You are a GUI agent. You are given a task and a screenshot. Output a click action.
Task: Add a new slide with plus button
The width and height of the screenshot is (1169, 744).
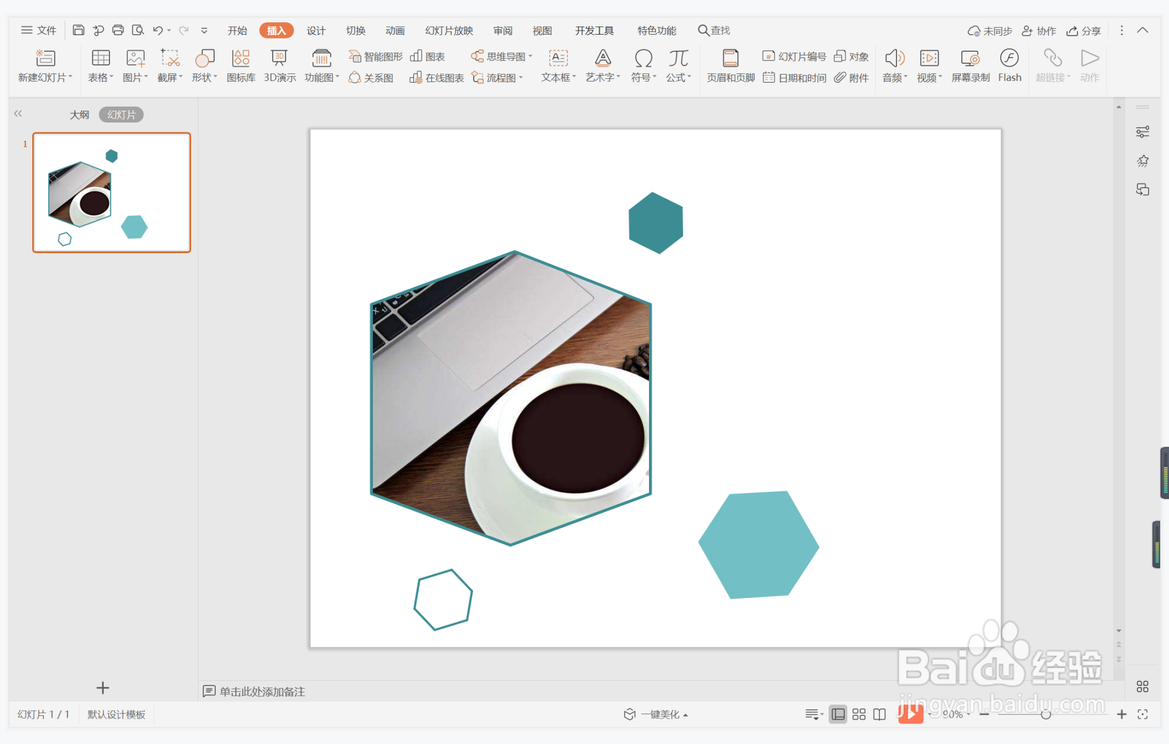pos(103,687)
